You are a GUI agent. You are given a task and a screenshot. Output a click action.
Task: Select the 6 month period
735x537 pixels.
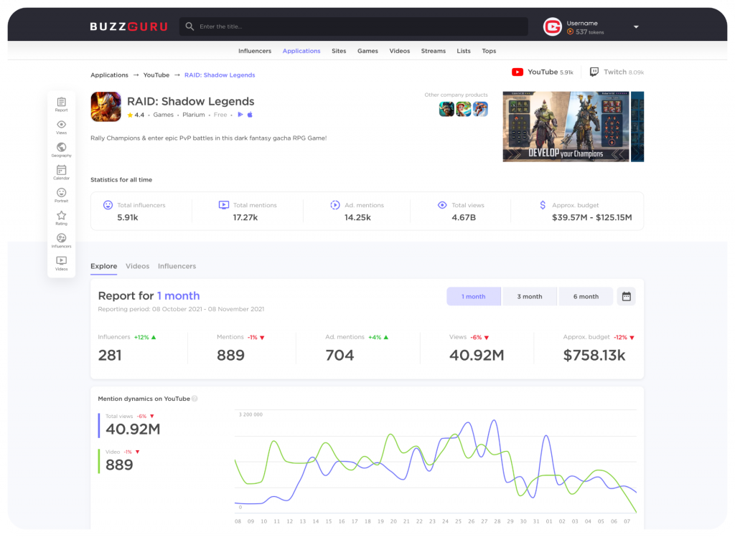(586, 296)
